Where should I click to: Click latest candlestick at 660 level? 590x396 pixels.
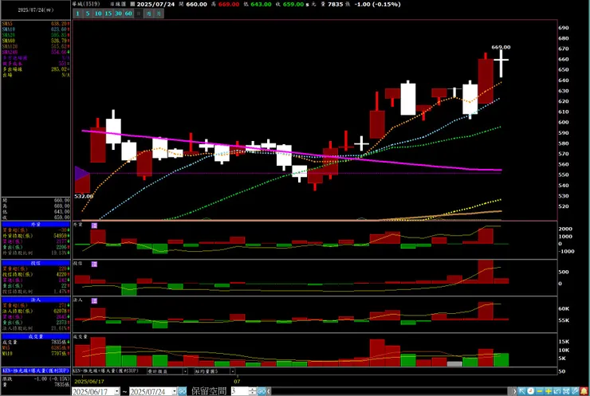coord(501,62)
